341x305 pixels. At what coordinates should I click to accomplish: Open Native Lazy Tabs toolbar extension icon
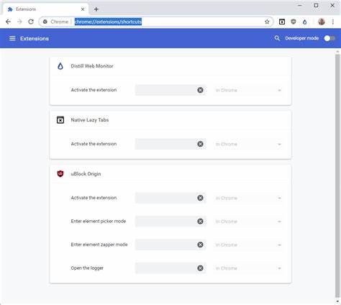(x=282, y=22)
